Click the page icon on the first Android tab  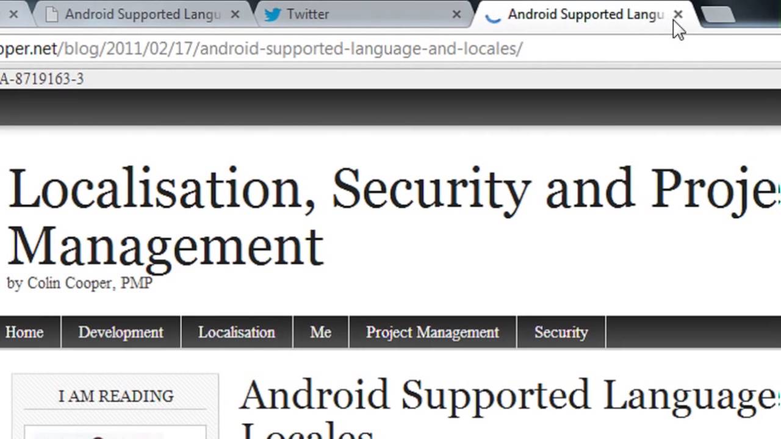[53, 15]
